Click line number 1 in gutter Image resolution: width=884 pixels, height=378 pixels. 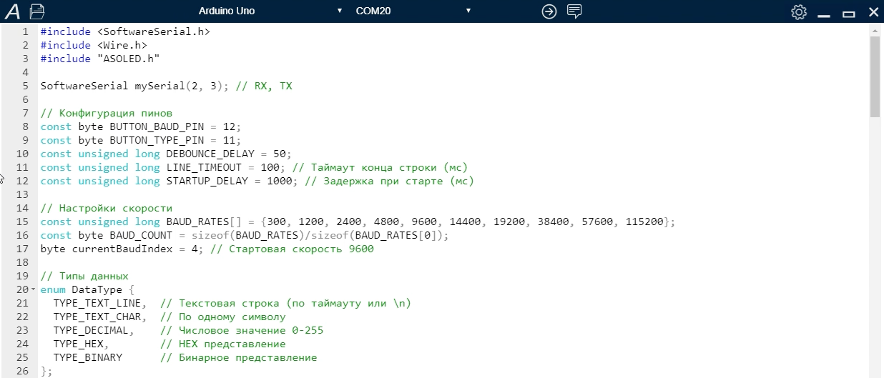(x=25, y=31)
